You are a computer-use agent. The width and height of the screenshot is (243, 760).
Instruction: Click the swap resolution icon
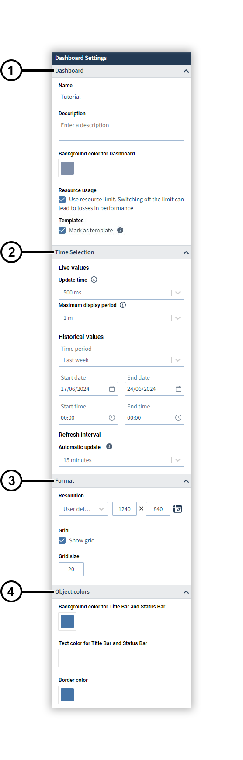coord(177,509)
